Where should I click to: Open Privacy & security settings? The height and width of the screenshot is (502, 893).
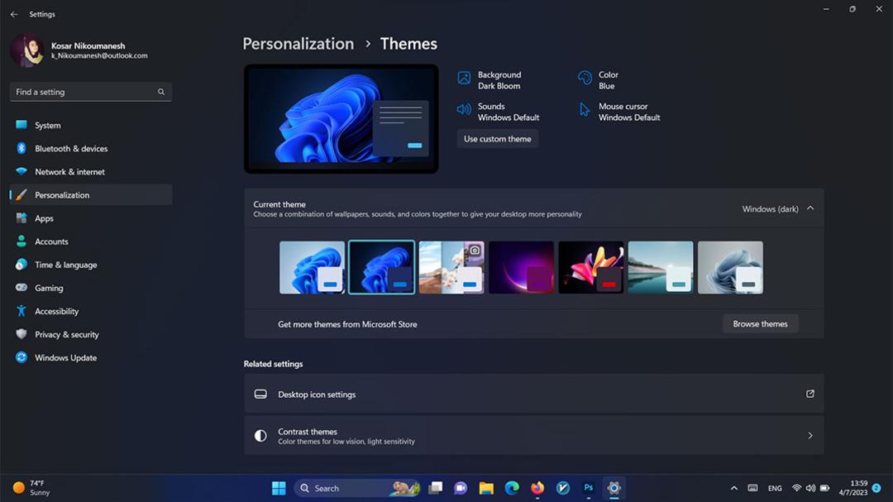click(x=91, y=334)
